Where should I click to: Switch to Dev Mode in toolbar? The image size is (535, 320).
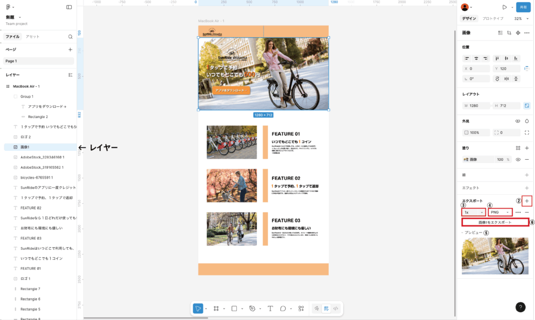coord(335,308)
